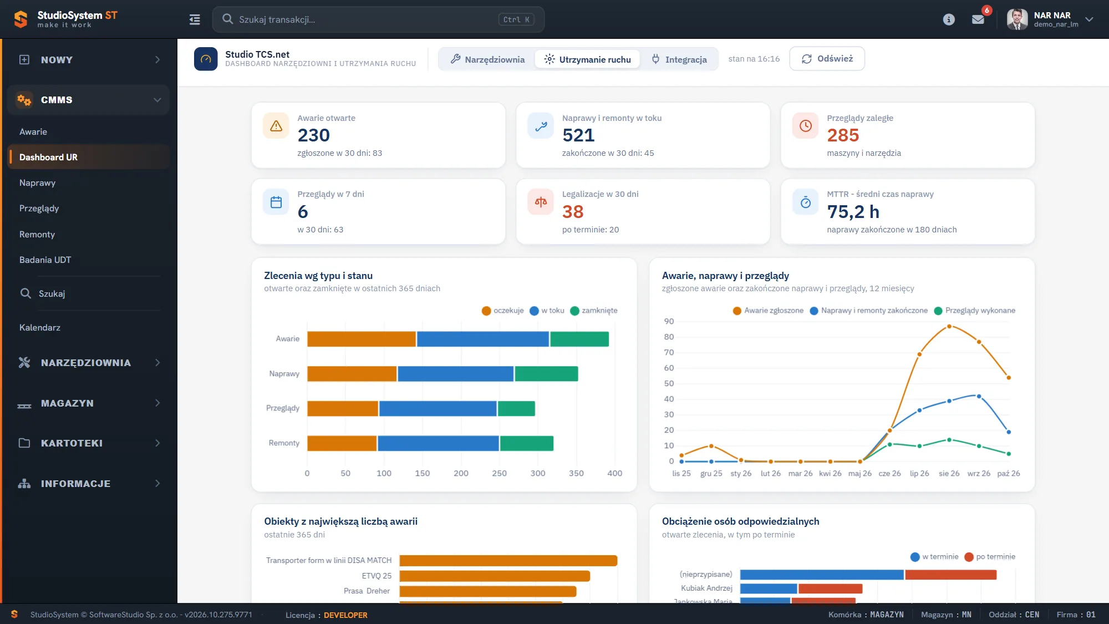1109x624 pixels.
Task: Open the mail notifications envelope icon
Action: [x=978, y=19]
